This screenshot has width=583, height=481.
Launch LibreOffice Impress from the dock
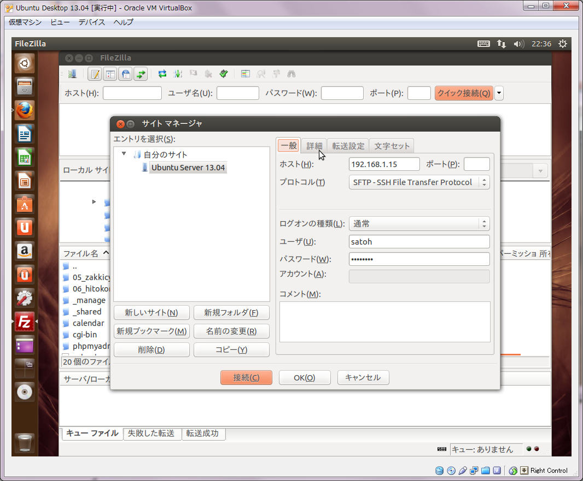coord(25,181)
